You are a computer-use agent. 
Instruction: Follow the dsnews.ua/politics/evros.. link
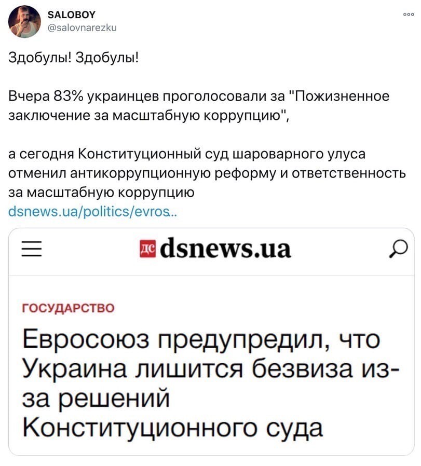93,212
